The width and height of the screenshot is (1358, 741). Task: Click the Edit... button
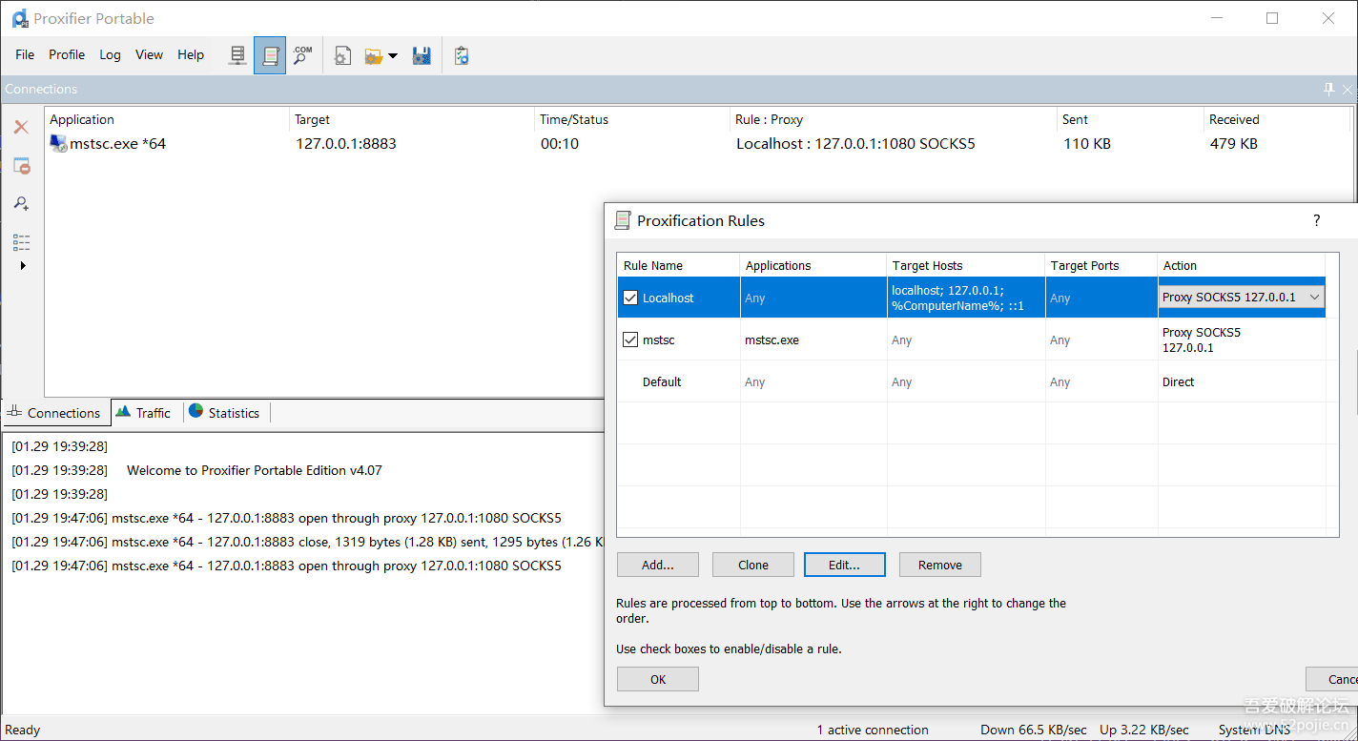point(845,565)
